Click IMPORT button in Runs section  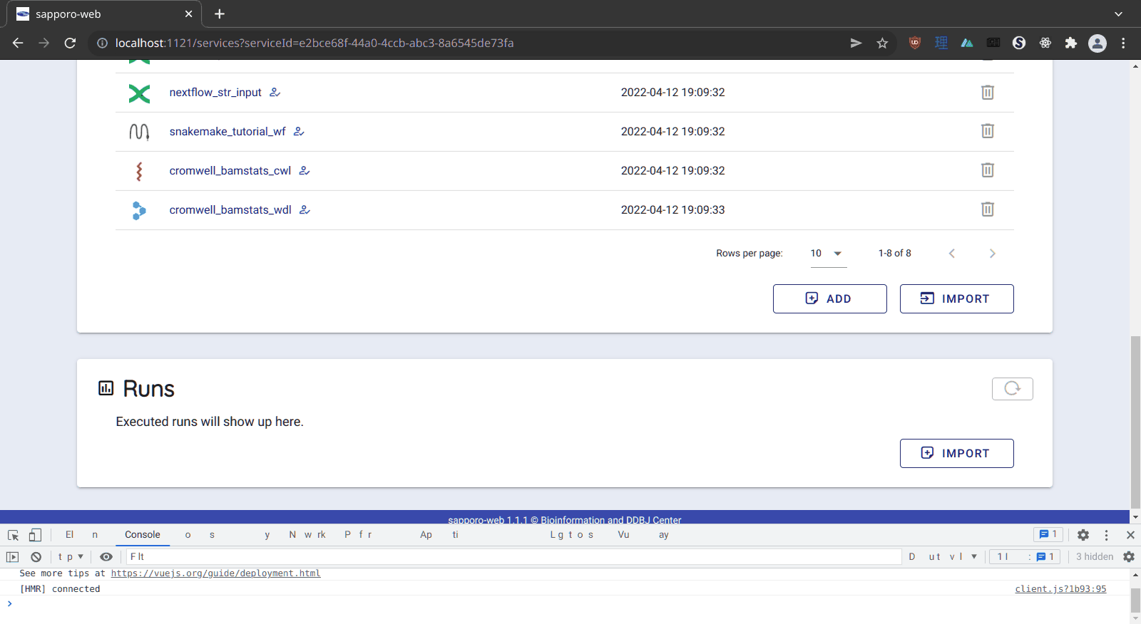(956, 454)
